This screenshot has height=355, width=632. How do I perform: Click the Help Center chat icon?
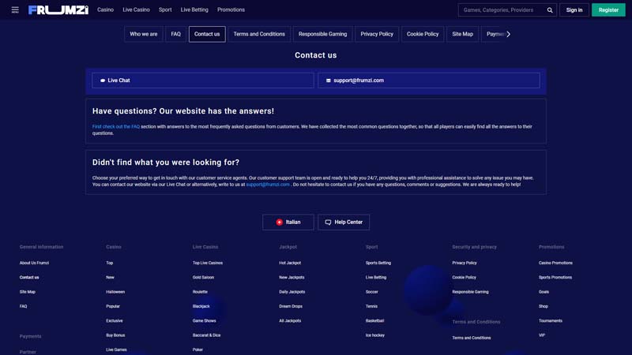pyautogui.click(x=329, y=222)
